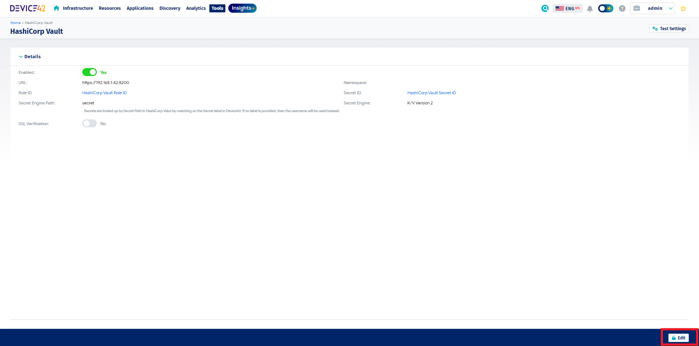Click the Test Settings button

[669, 29]
